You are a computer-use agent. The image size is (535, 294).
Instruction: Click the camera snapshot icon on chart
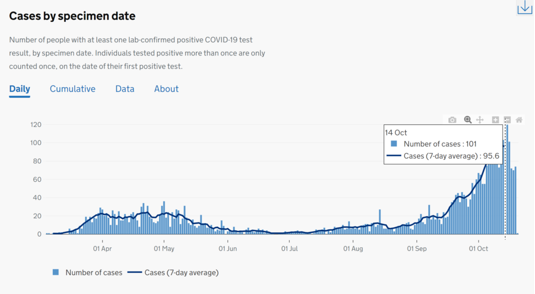coord(452,120)
